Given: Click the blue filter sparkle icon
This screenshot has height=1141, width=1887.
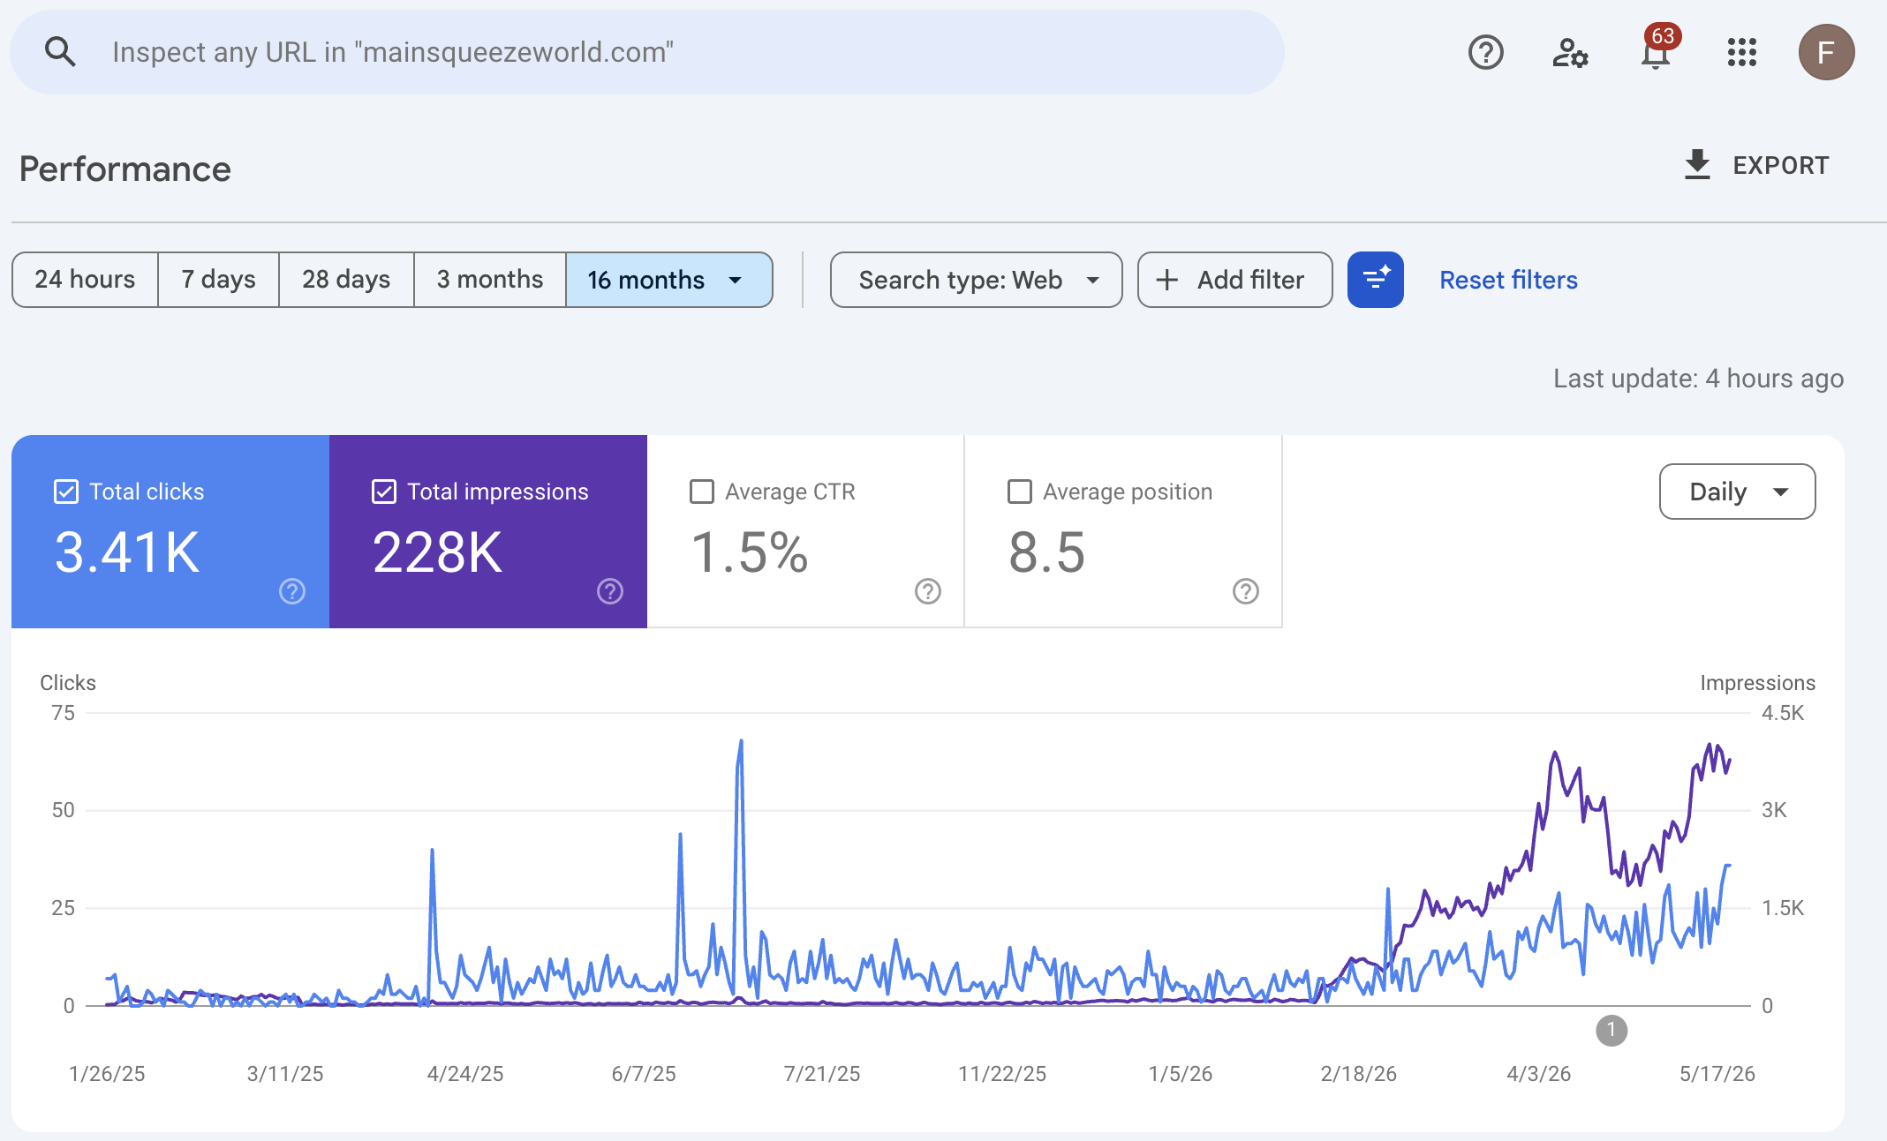Looking at the screenshot, I should pos(1375,280).
